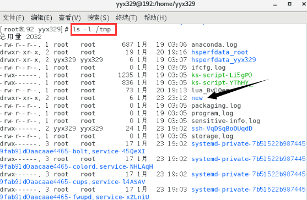Click the size value 1235
This screenshot has height=200, width=307.
pyautogui.click(x=126, y=75)
